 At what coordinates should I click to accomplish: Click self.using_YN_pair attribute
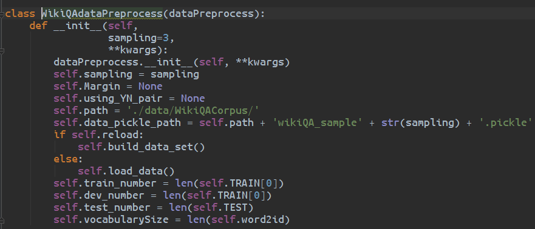111,99
